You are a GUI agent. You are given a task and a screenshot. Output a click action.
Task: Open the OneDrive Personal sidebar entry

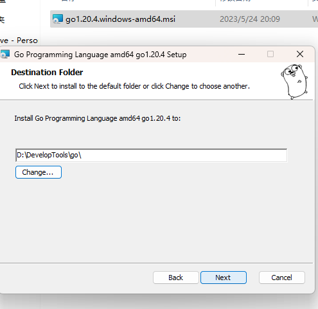(x=19, y=40)
